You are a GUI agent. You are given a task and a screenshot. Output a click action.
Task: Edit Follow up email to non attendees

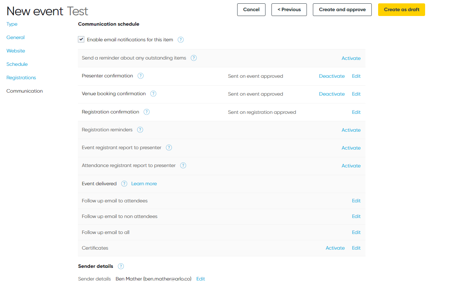pos(356,217)
